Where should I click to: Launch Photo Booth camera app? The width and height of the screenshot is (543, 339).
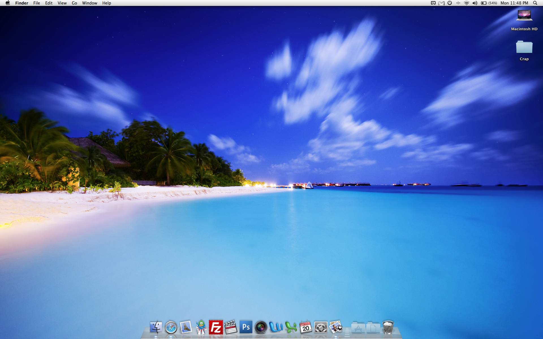click(x=261, y=327)
